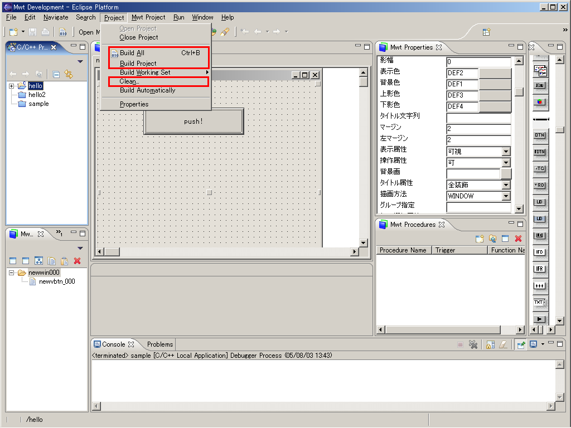Select the sample project in the tree
The height and width of the screenshot is (428, 571).
(38, 104)
